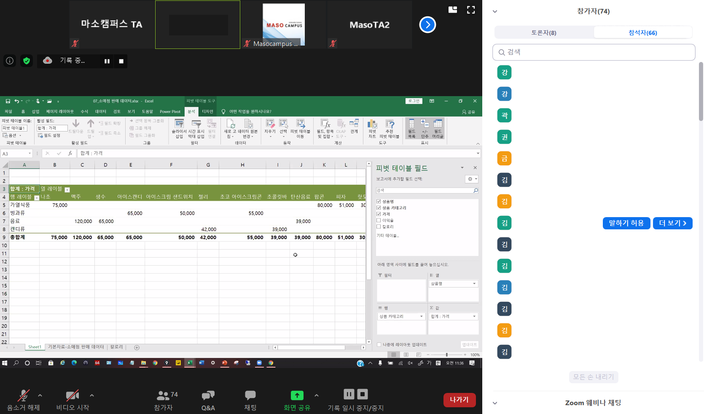This screenshot has width=704, height=414.
Task: Open the Power Pivot ribbon tab
Action: [170, 112]
